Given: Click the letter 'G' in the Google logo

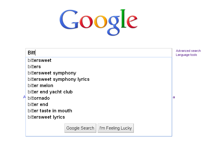Looking at the screenshot, I should click(x=69, y=20).
